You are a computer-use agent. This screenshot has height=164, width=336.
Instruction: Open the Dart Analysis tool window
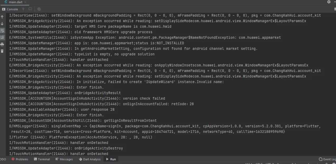tap(90, 159)
